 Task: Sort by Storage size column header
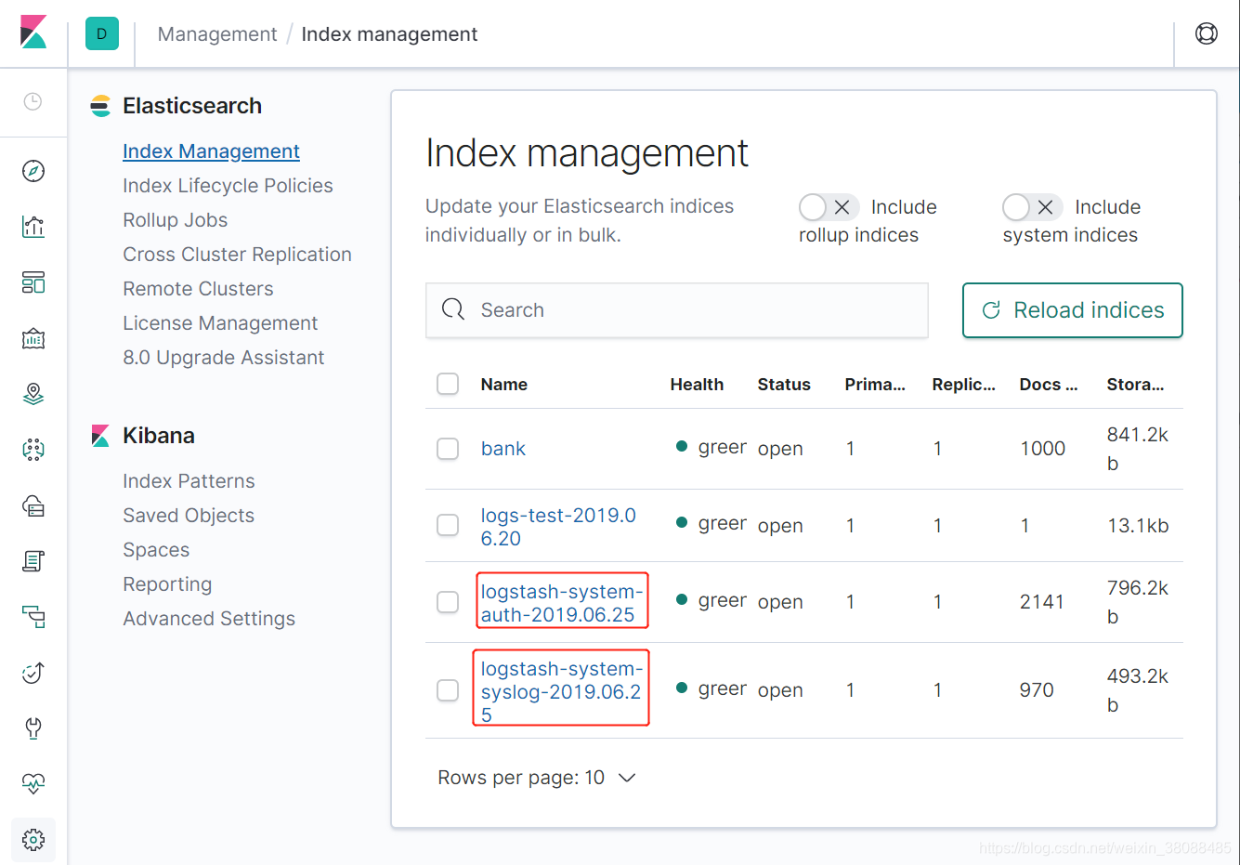pyautogui.click(x=1135, y=385)
